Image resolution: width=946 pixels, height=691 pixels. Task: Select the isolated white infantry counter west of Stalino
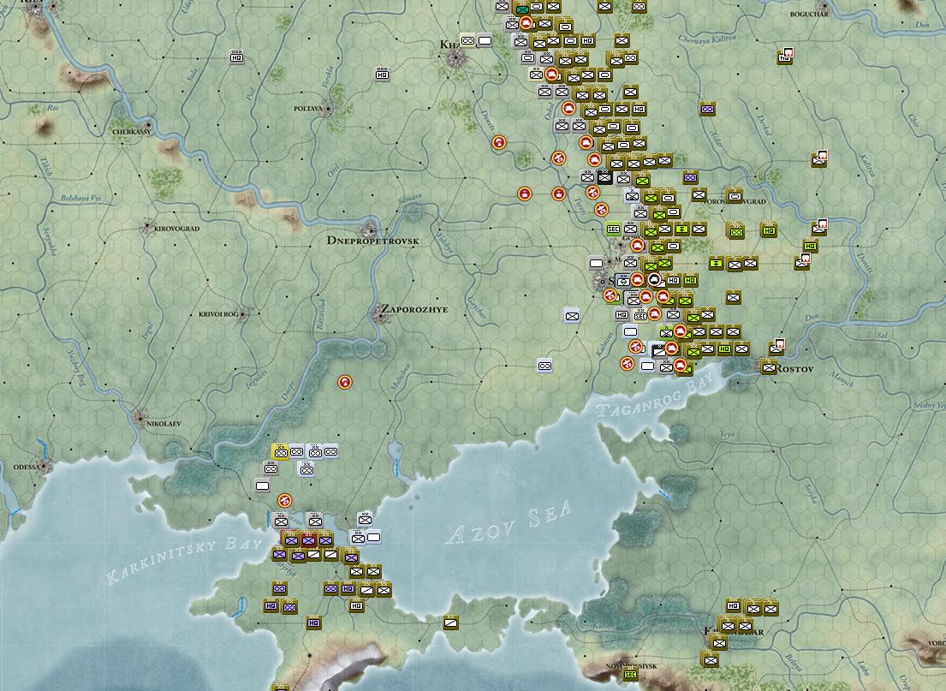571,315
